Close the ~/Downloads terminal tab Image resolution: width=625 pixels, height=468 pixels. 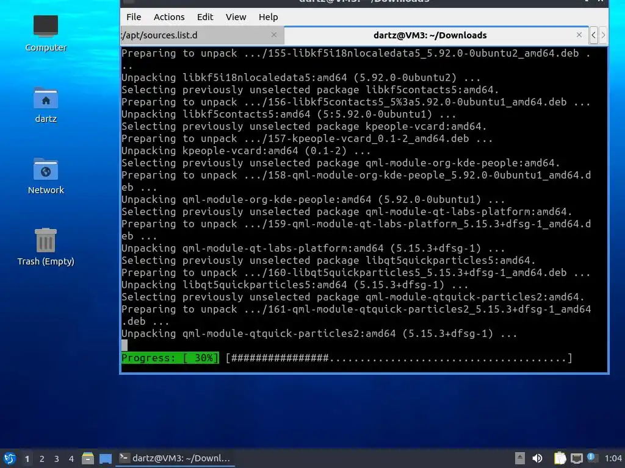tap(579, 35)
